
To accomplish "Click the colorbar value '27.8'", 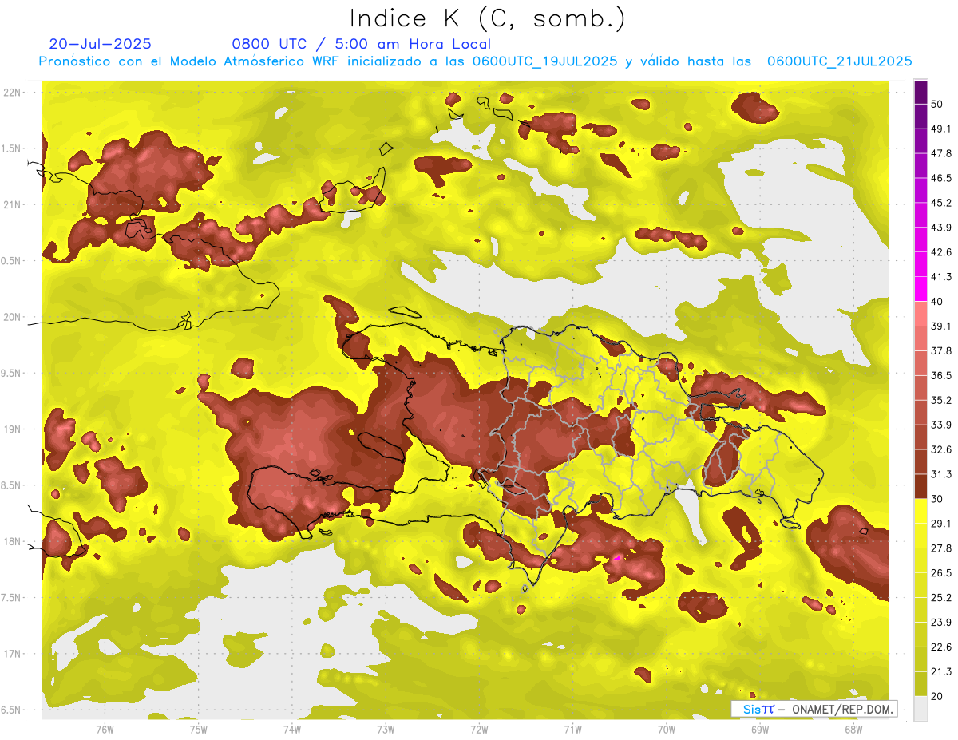I will click(x=941, y=548).
